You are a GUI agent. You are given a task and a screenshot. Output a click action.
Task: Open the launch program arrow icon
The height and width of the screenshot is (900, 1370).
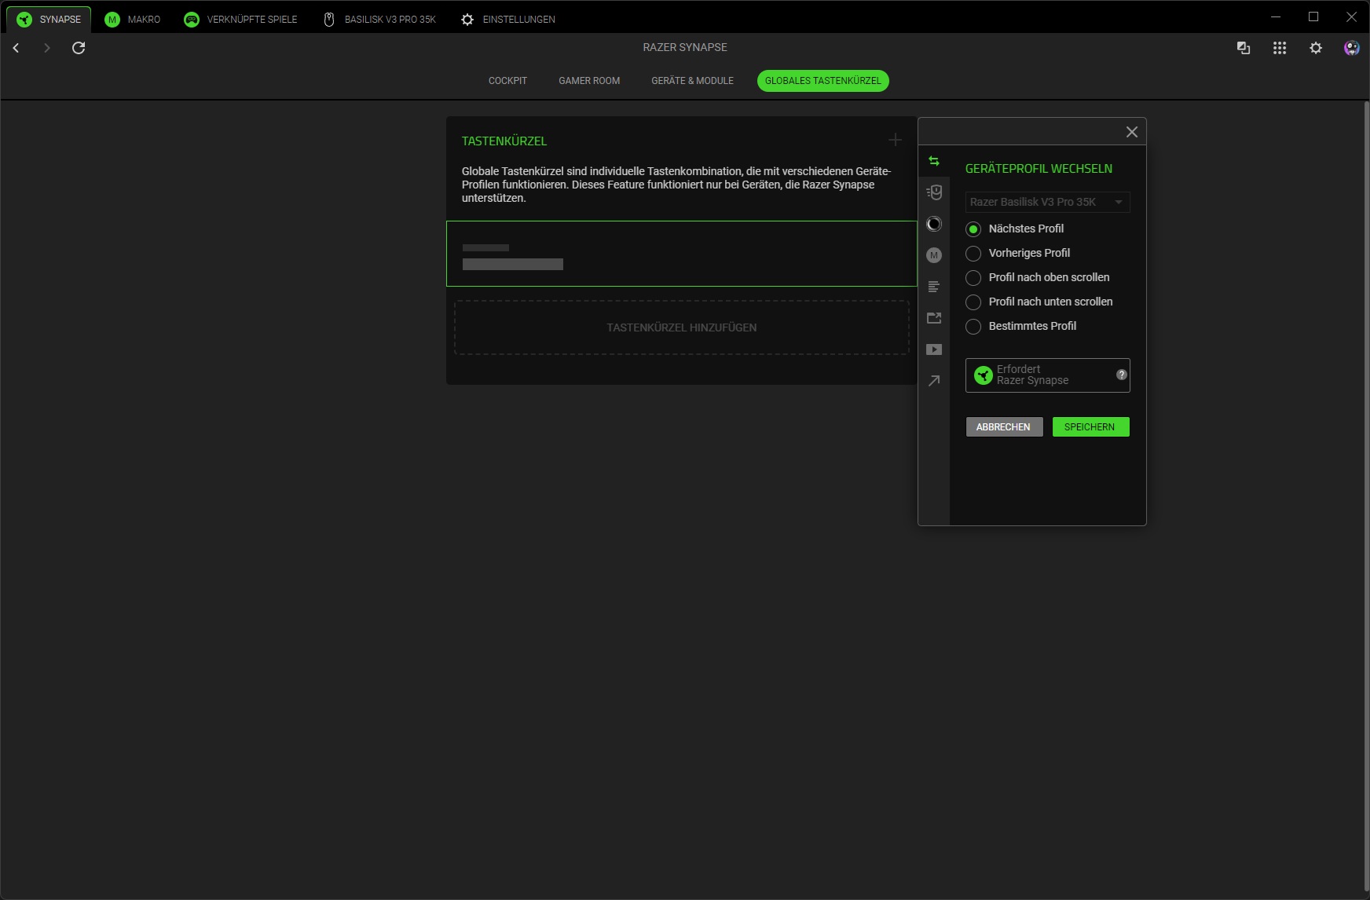[x=934, y=381]
